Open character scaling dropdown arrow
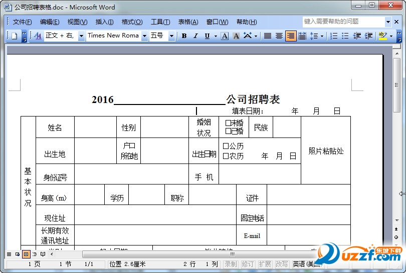The width and height of the screenshot is (406, 273). pyautogui.click(x=256, y=36)
